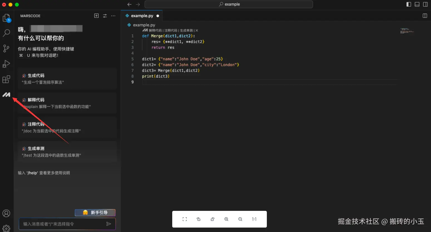This screenshot has width=431, height=232.
Task: Click the 解释代码 code lens link
Action: click(155, 31)
